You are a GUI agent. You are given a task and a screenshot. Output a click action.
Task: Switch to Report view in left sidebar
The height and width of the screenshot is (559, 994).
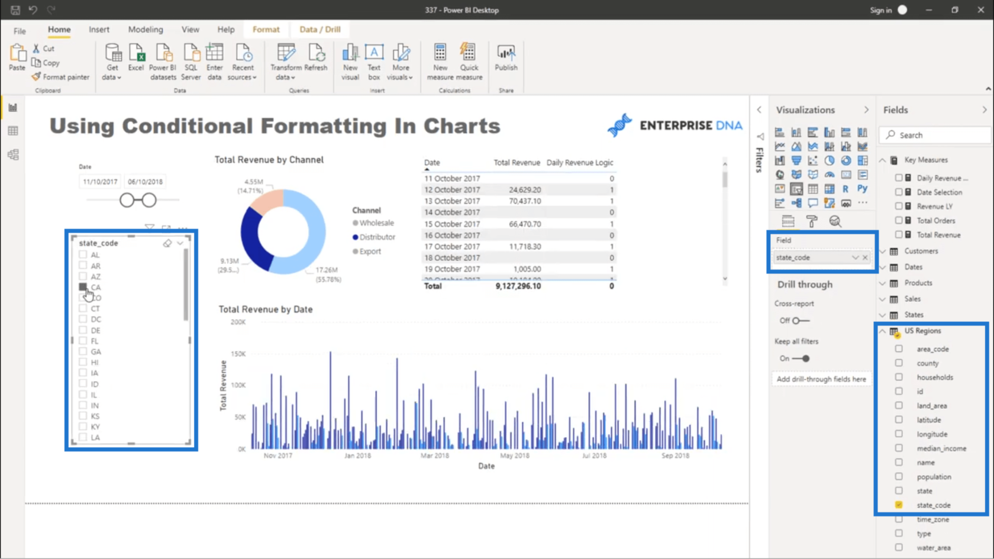click(13, 108)
